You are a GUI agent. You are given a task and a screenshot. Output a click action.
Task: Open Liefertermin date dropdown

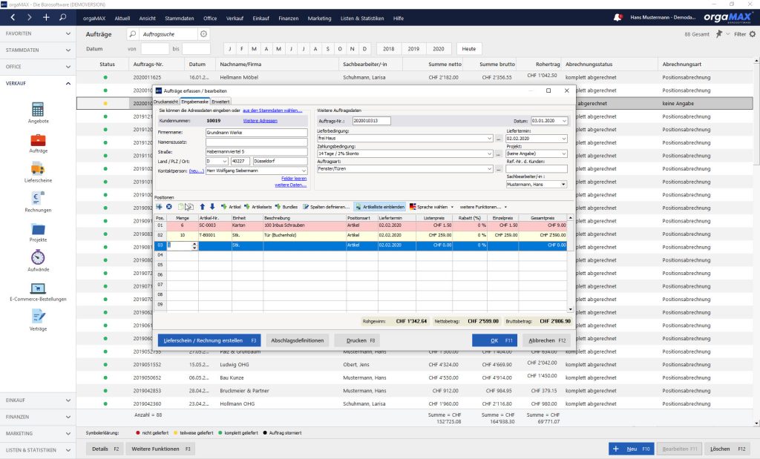click(x=564, y=139)
